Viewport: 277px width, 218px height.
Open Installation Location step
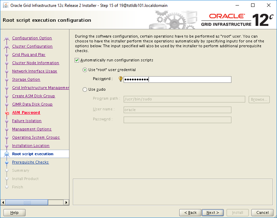click(x=31, y=146)
